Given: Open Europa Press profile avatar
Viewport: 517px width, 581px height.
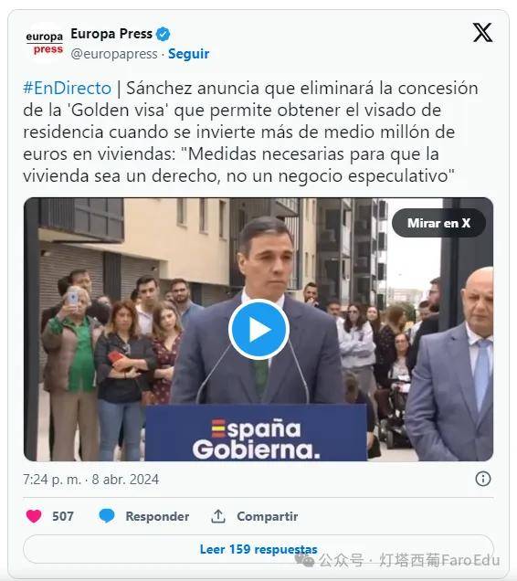Looking at the screenshot, I should click(44, 43).
